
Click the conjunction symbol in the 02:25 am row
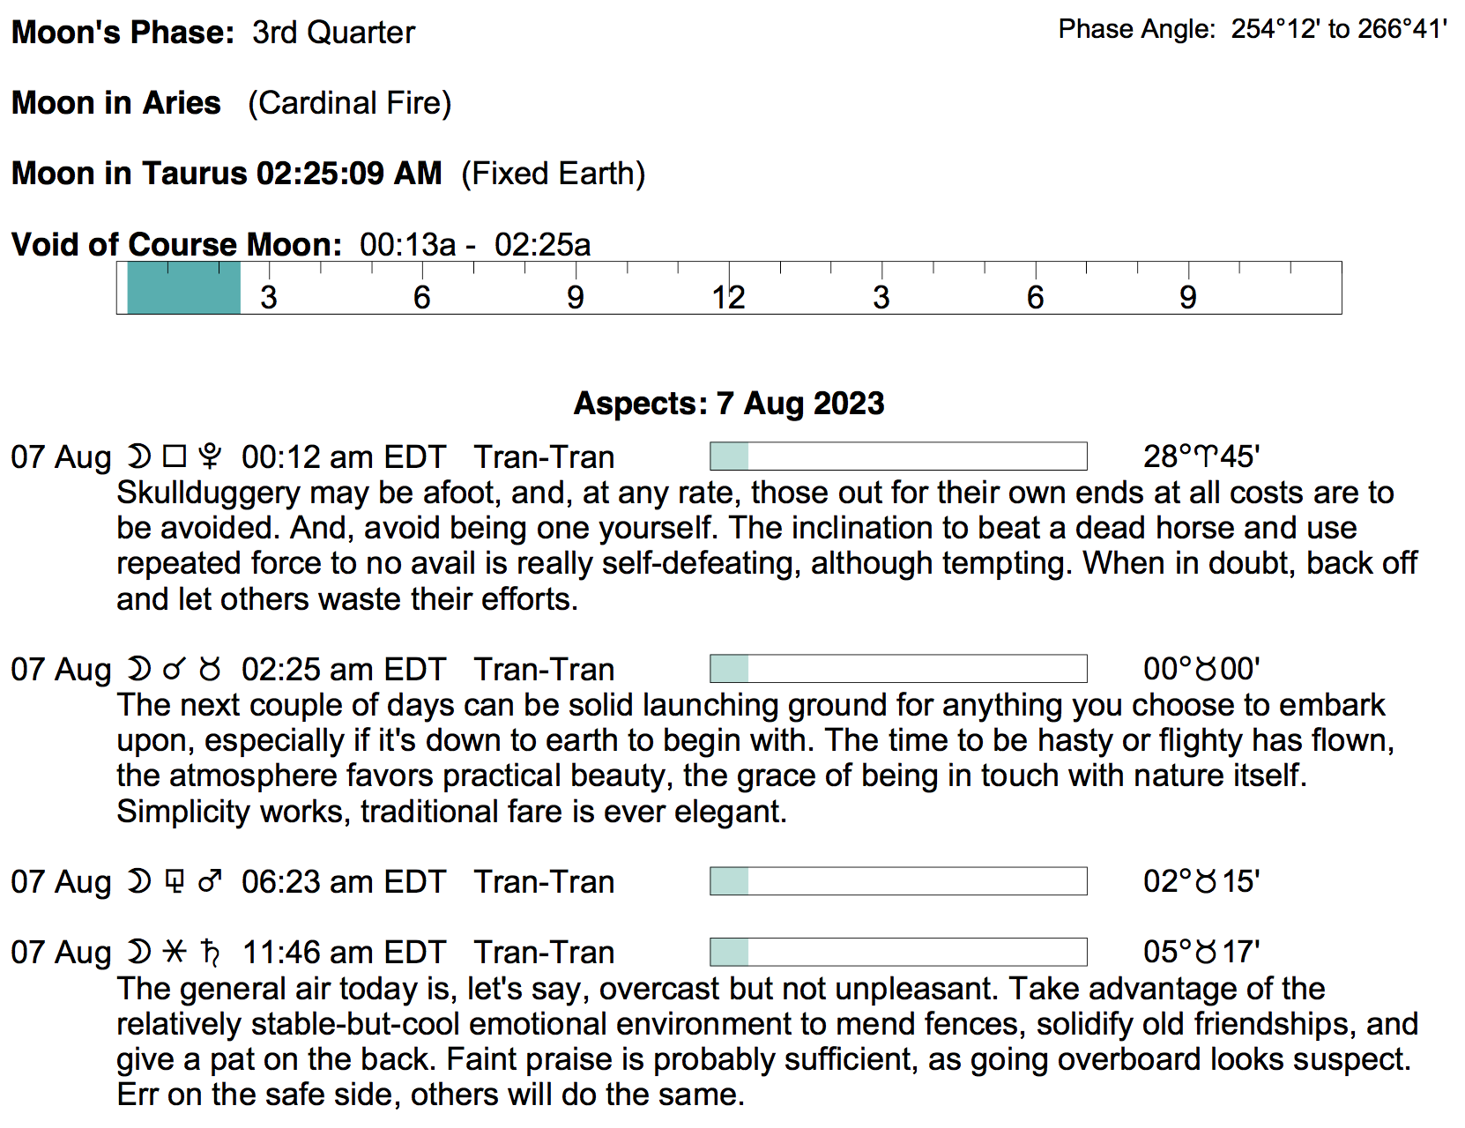click(x=174, y=670)
